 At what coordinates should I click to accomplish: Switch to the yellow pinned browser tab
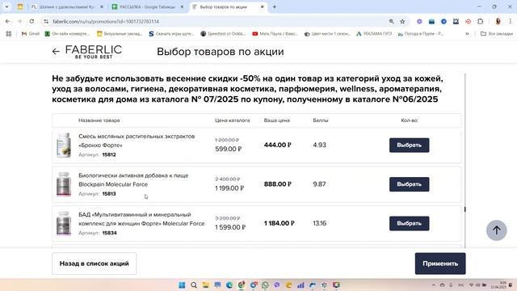[x=20, y=7]
